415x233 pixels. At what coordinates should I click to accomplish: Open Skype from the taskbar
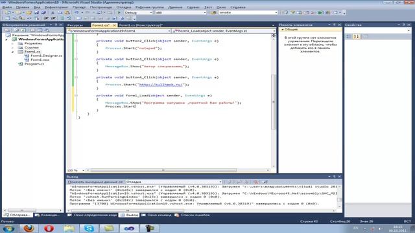pos(89,228)
